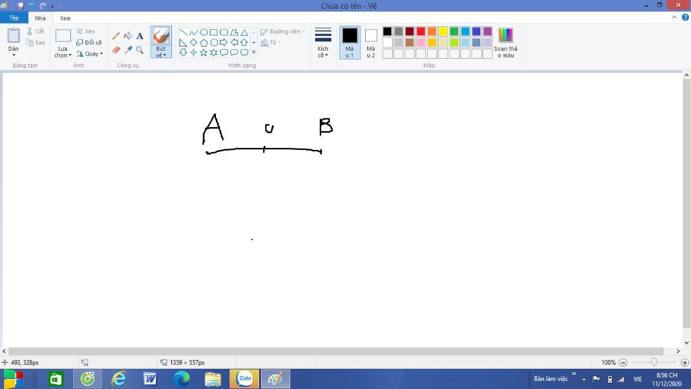Expand the shapes gallery more arrow
The image size is (691, 389).
click(x=254, y=53)
